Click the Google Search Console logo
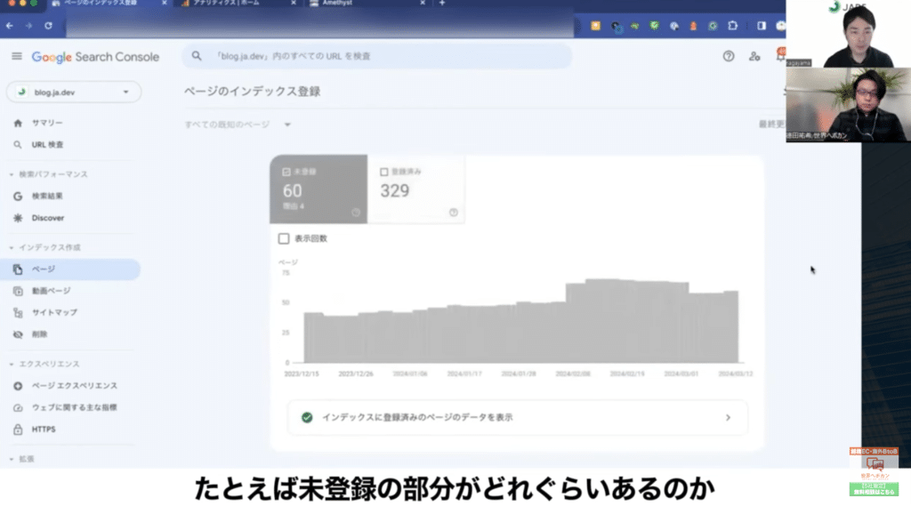The image size is (911, 506). (x=95, y=57)
